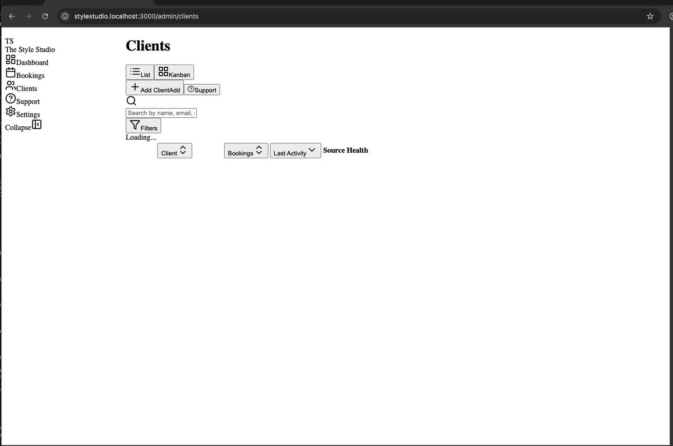Open the Dashboard grid icon in sidebar
The width and height of the screenshot is (673, 446).
[x=11, y=60]
